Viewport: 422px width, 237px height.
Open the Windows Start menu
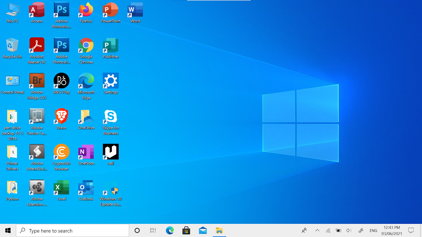[8, 231]
